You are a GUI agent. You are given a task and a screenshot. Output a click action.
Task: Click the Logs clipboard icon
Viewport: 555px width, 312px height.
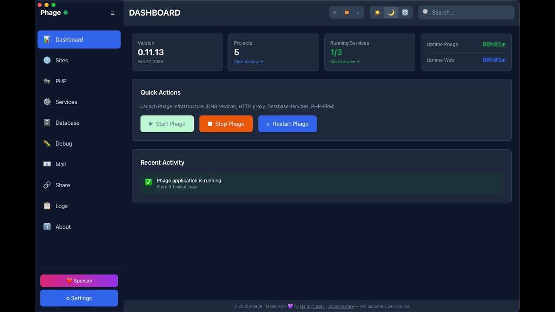47,206
